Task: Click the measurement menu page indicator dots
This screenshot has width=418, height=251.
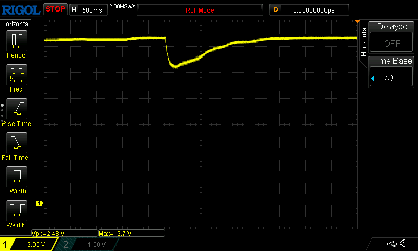Action: (2, 113)
